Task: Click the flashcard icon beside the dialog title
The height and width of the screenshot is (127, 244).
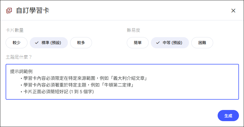Action: tap(9, 11)
